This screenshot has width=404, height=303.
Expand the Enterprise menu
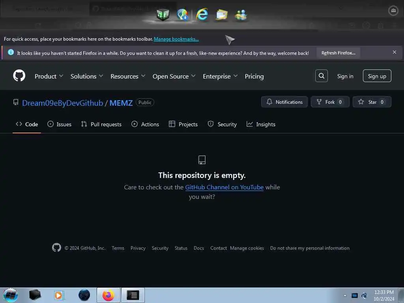coord(220,76)
